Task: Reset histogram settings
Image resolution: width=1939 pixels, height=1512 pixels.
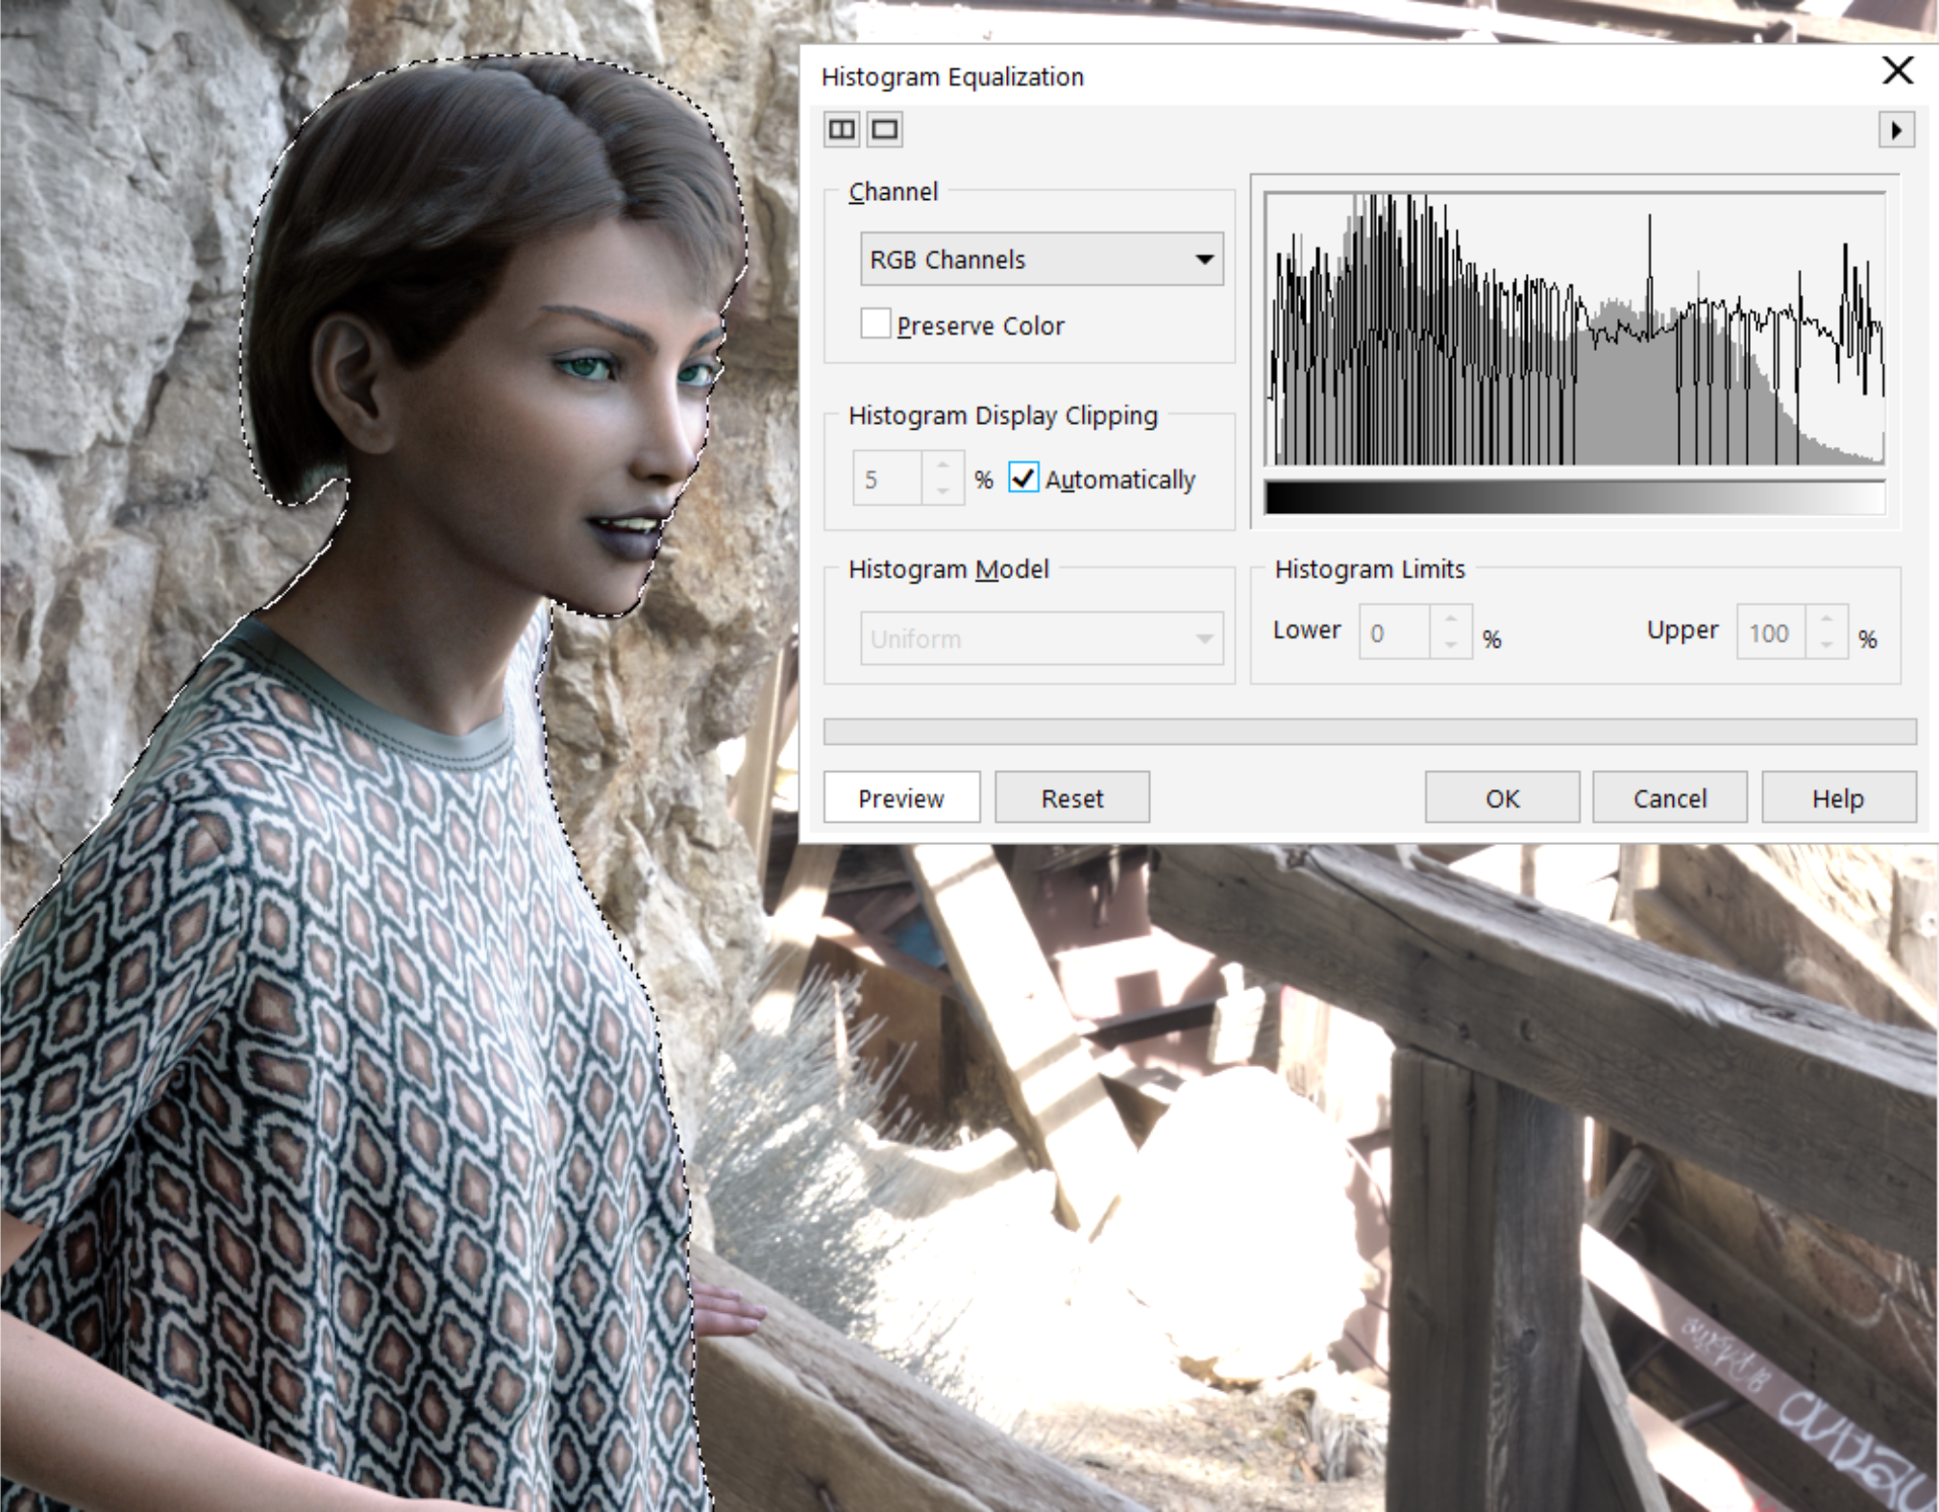Action: click(1071, 798)
